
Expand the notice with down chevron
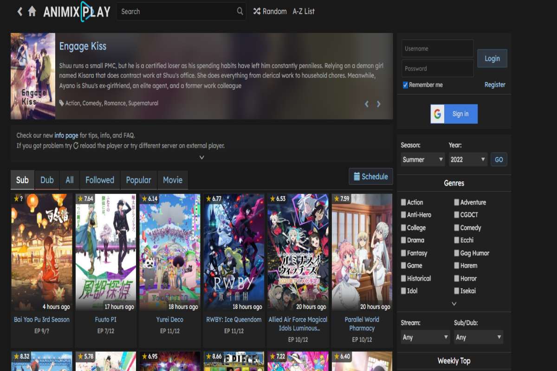coord(202,157)
